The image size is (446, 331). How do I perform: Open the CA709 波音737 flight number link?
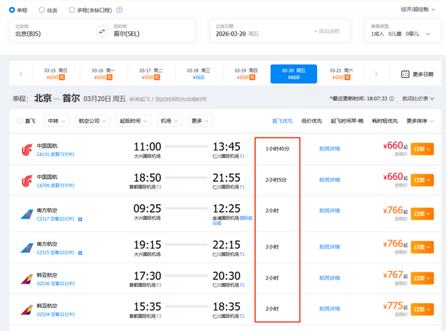click(56, 185)
